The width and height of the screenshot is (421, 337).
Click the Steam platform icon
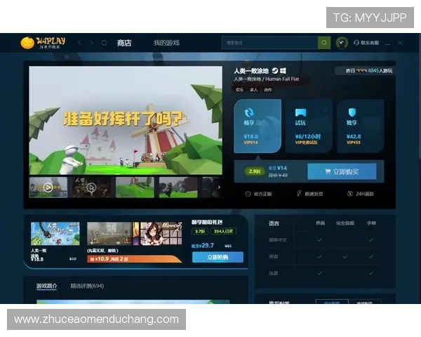click(x=275, y=71)
